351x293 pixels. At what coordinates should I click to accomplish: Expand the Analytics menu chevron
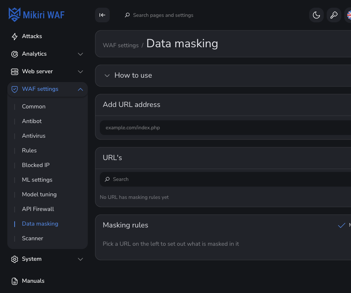[80, 54]
